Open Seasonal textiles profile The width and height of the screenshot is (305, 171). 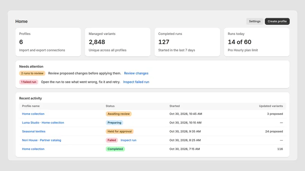tap(34, 131)
